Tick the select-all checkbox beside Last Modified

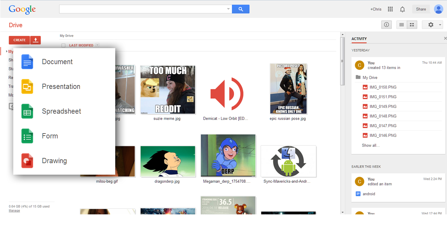click(x=64, y=45)
